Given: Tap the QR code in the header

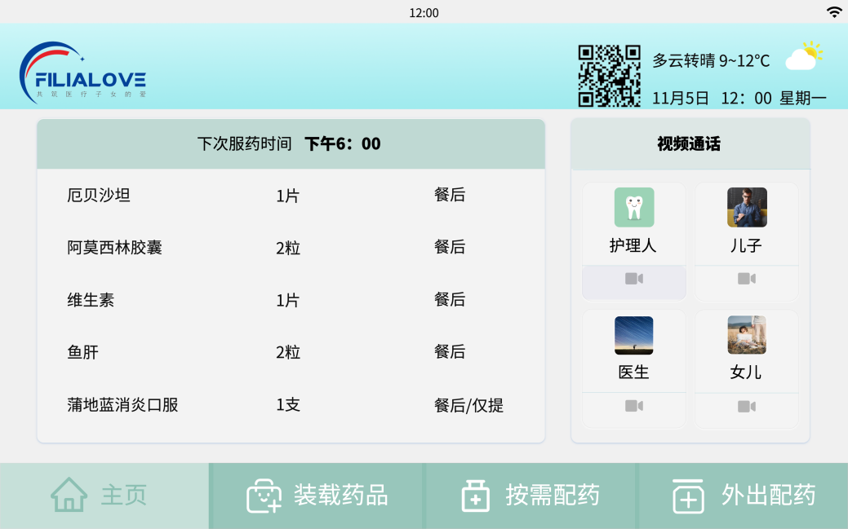Looking at the screenshot, I should point(609,76).
